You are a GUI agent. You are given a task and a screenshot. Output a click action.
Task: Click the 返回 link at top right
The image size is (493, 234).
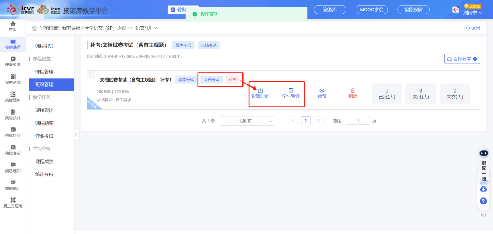tap(473, 28)
